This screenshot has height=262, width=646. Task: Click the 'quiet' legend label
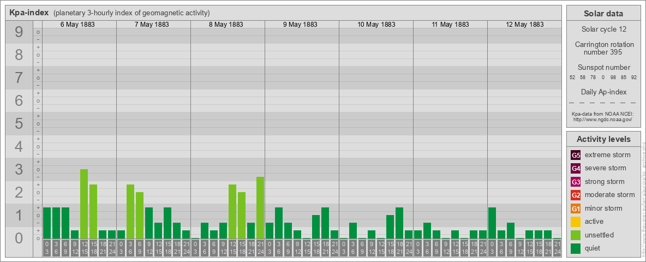(x=593, y=248)
